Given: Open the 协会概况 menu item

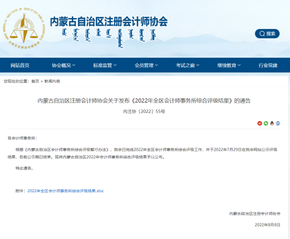Looking at the screenshot, I should (61, 65).
